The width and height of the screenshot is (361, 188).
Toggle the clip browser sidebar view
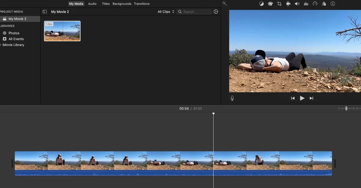pyautogui.click(x=45, y=11)
